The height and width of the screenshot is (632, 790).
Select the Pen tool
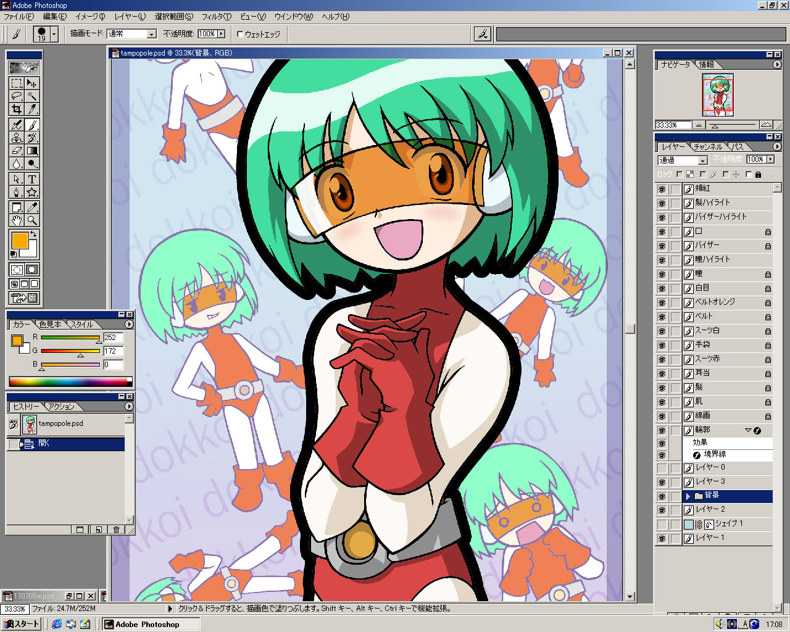tap(17, 192)
